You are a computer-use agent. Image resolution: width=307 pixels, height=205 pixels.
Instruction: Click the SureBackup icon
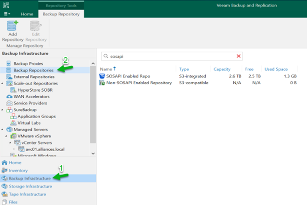9,110
